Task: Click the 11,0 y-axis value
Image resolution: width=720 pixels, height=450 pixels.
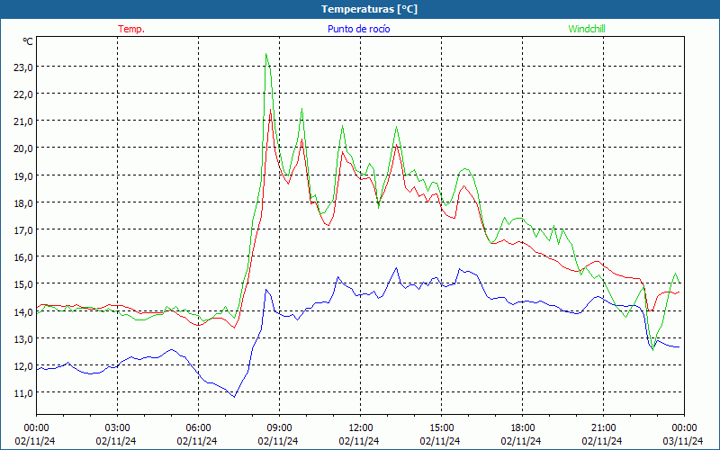Action: pos(22,393)
